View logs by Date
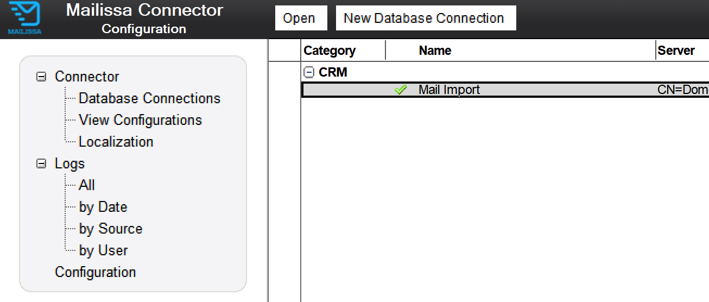Screen dimensions: 709x302 click(103, 207)
